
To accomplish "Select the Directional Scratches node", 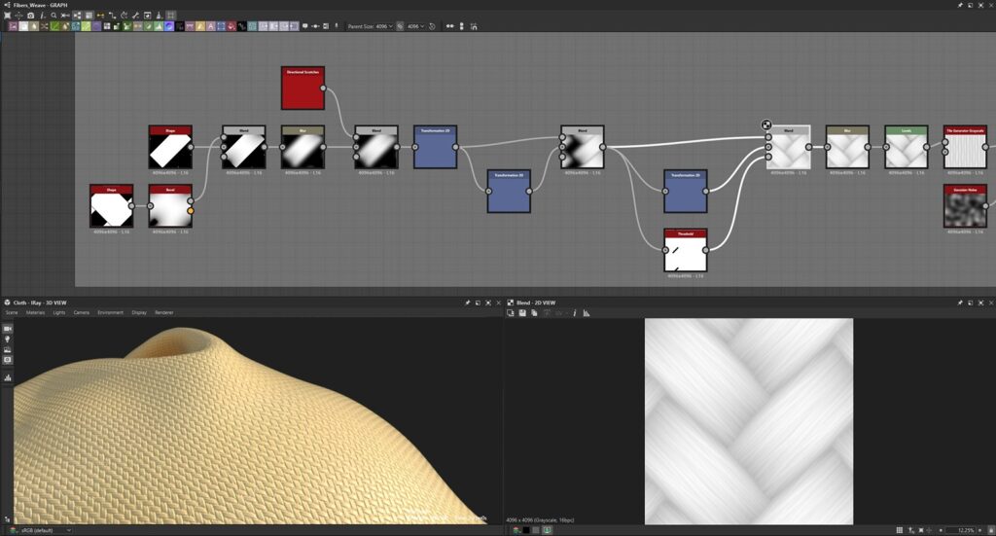I will (x=302, y=89).
